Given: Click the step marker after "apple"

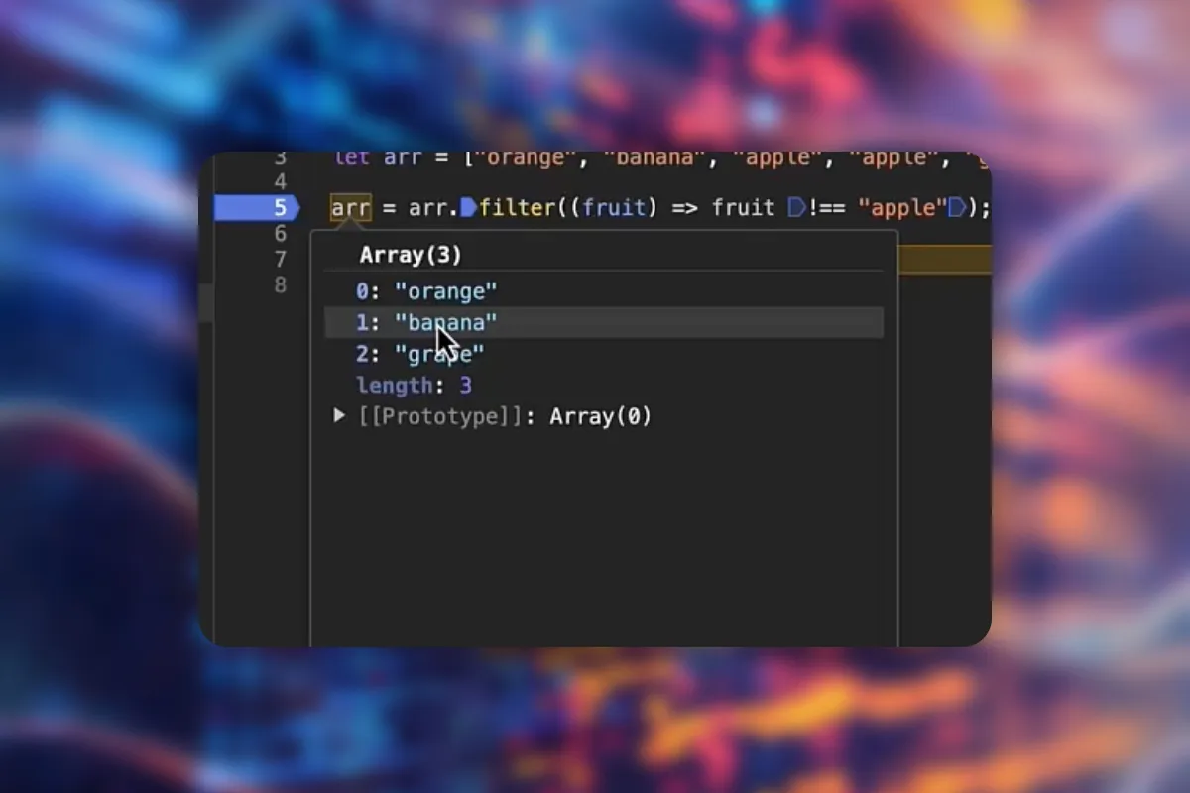Looking at the screenshot, I should 957,208.
